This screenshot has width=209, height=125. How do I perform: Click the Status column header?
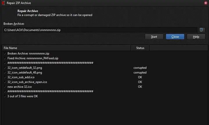(140, 48)
